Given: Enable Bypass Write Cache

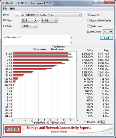Looking at the screenshot, I should click(x=88, y=20).
